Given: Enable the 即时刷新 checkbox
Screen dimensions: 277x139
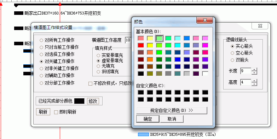Looking at the screenshot, I should (56, 112).
